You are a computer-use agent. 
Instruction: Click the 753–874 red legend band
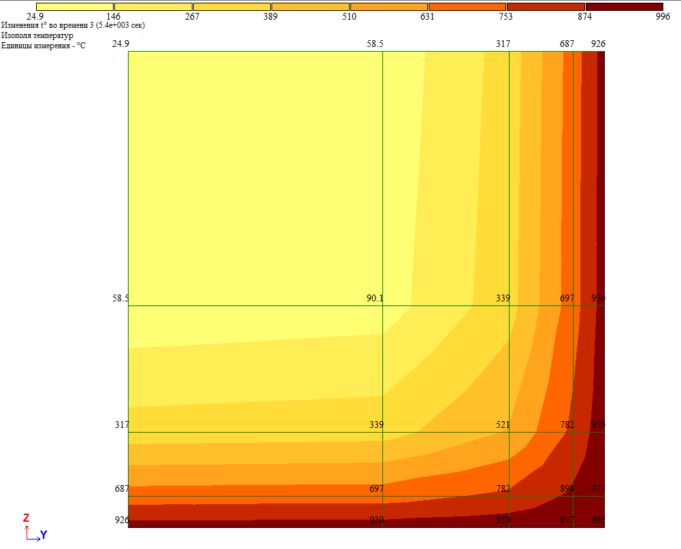(546, 7)
